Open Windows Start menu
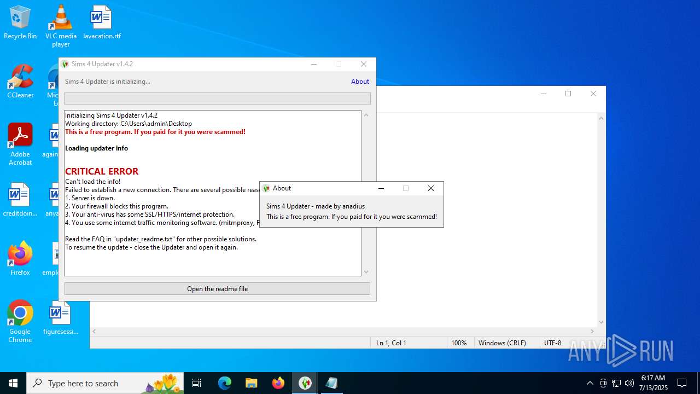Screen dimensions: 700x394 pyautogui.click(x=13, y=383)
